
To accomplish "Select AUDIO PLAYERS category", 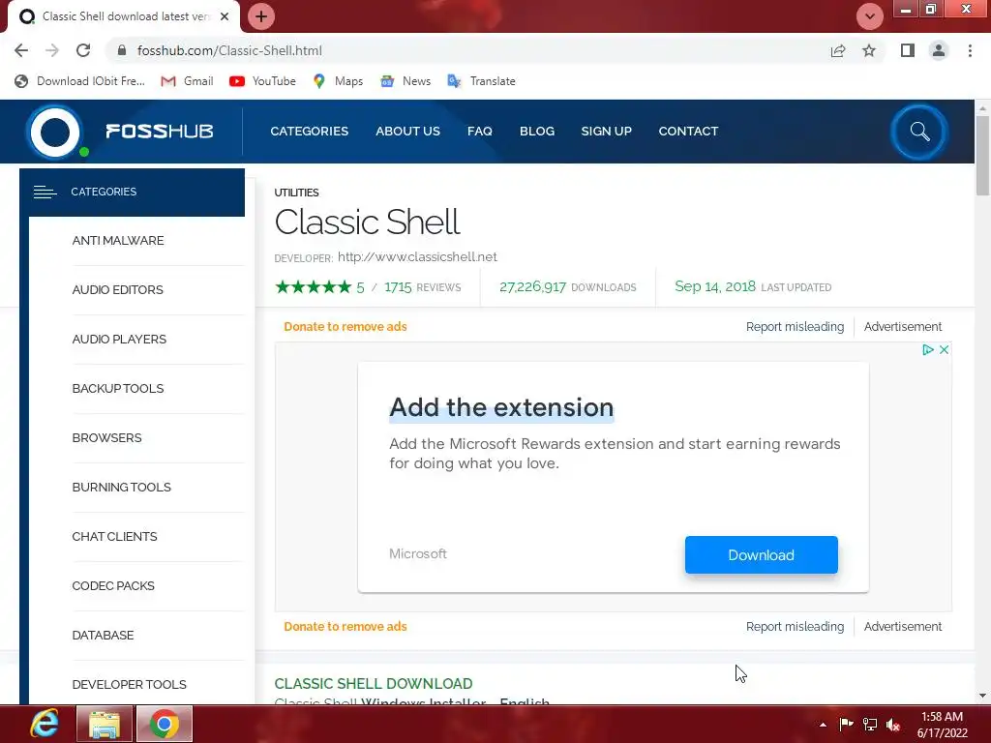I will (x=119, y=340).
